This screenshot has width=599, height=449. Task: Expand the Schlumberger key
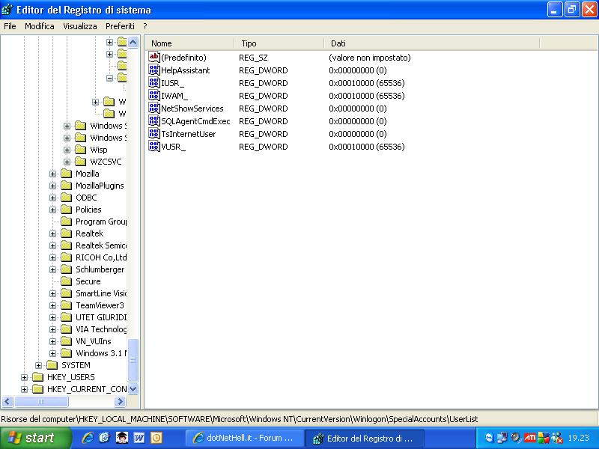(x=52, y=269)
